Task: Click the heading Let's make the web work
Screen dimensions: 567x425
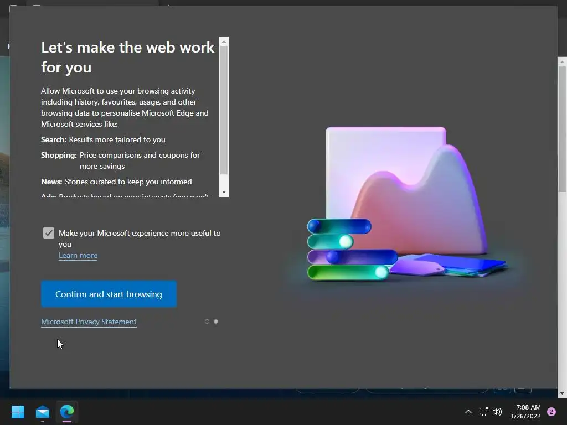Action: pyautogui.click(x=128, y=58)
